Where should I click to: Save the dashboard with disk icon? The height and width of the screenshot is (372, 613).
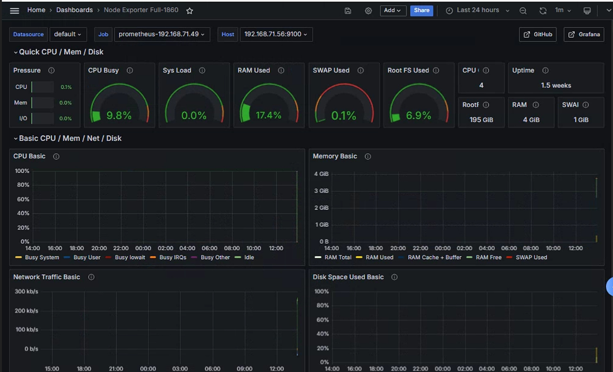[x=348, y=10]
